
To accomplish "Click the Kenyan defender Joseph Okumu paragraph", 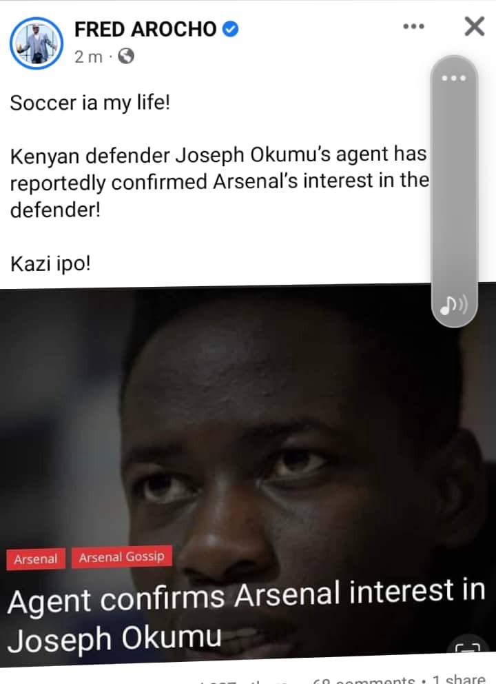I will click(219, 182).
